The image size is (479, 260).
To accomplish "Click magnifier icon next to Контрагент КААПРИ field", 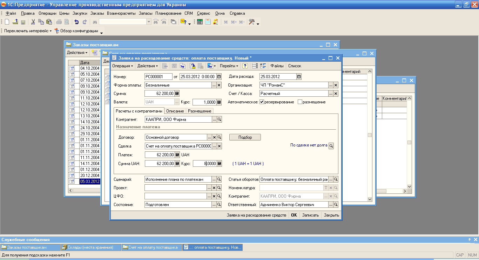I will tap(219, 119).
